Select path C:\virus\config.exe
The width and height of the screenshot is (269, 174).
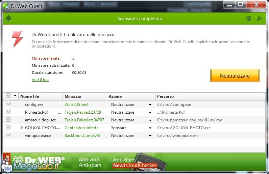(174, 105)
